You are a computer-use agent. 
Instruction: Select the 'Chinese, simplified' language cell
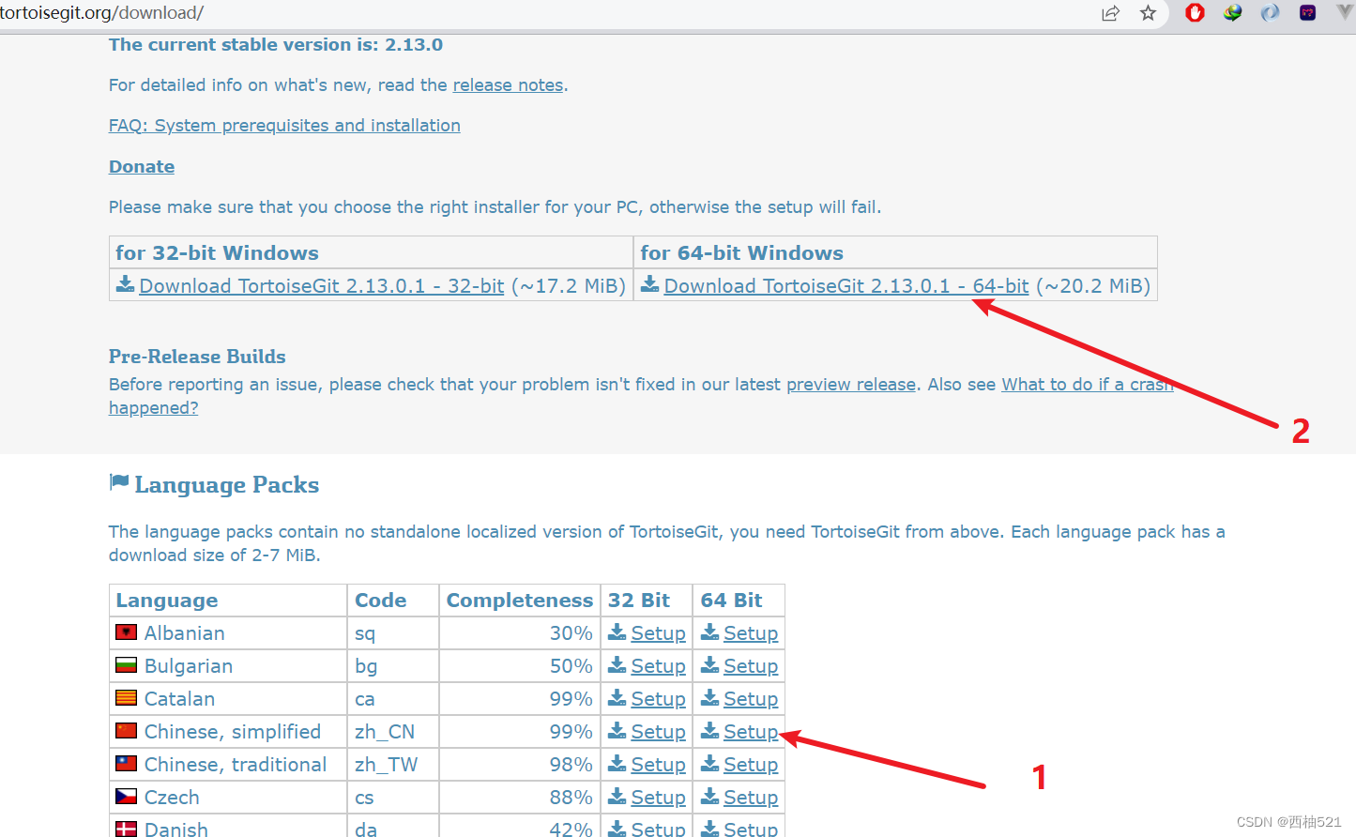pos(228,732)
